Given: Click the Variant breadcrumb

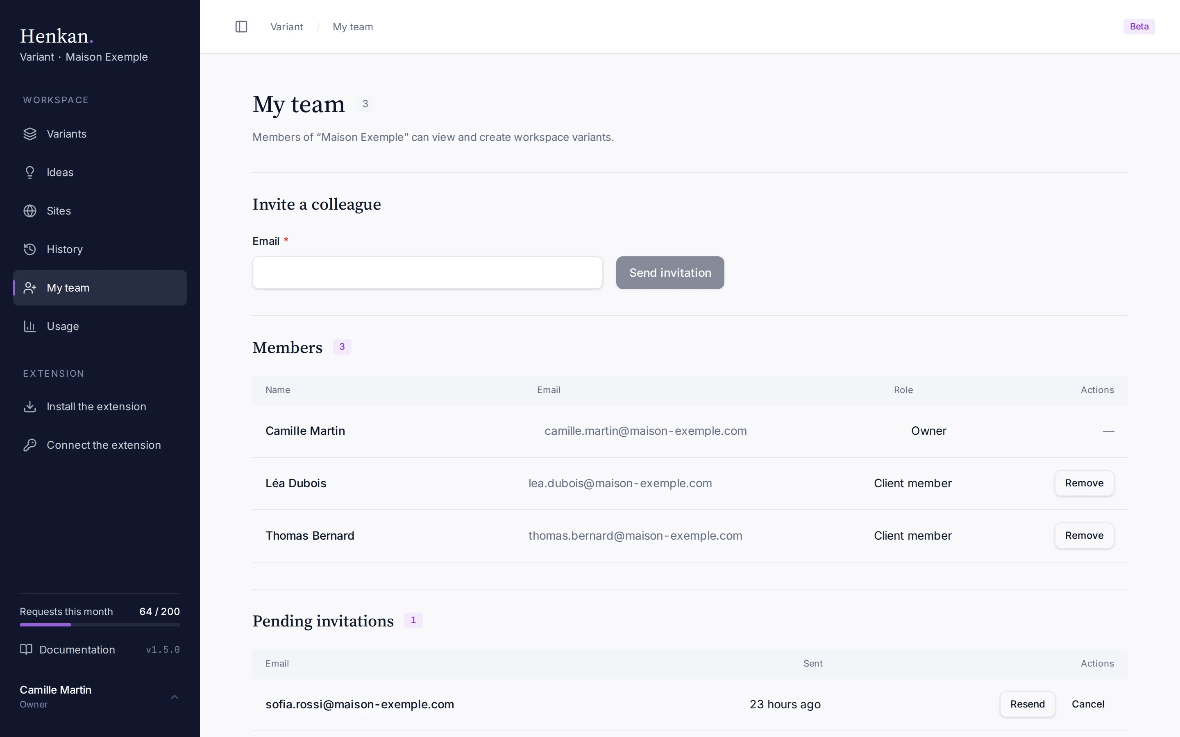Looking at the screenshot, I should coord(287,27).
